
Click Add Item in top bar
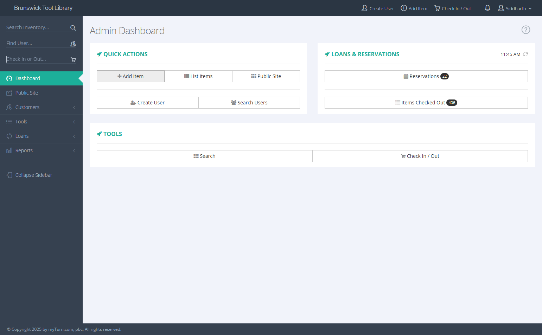(x=414, y=8)
